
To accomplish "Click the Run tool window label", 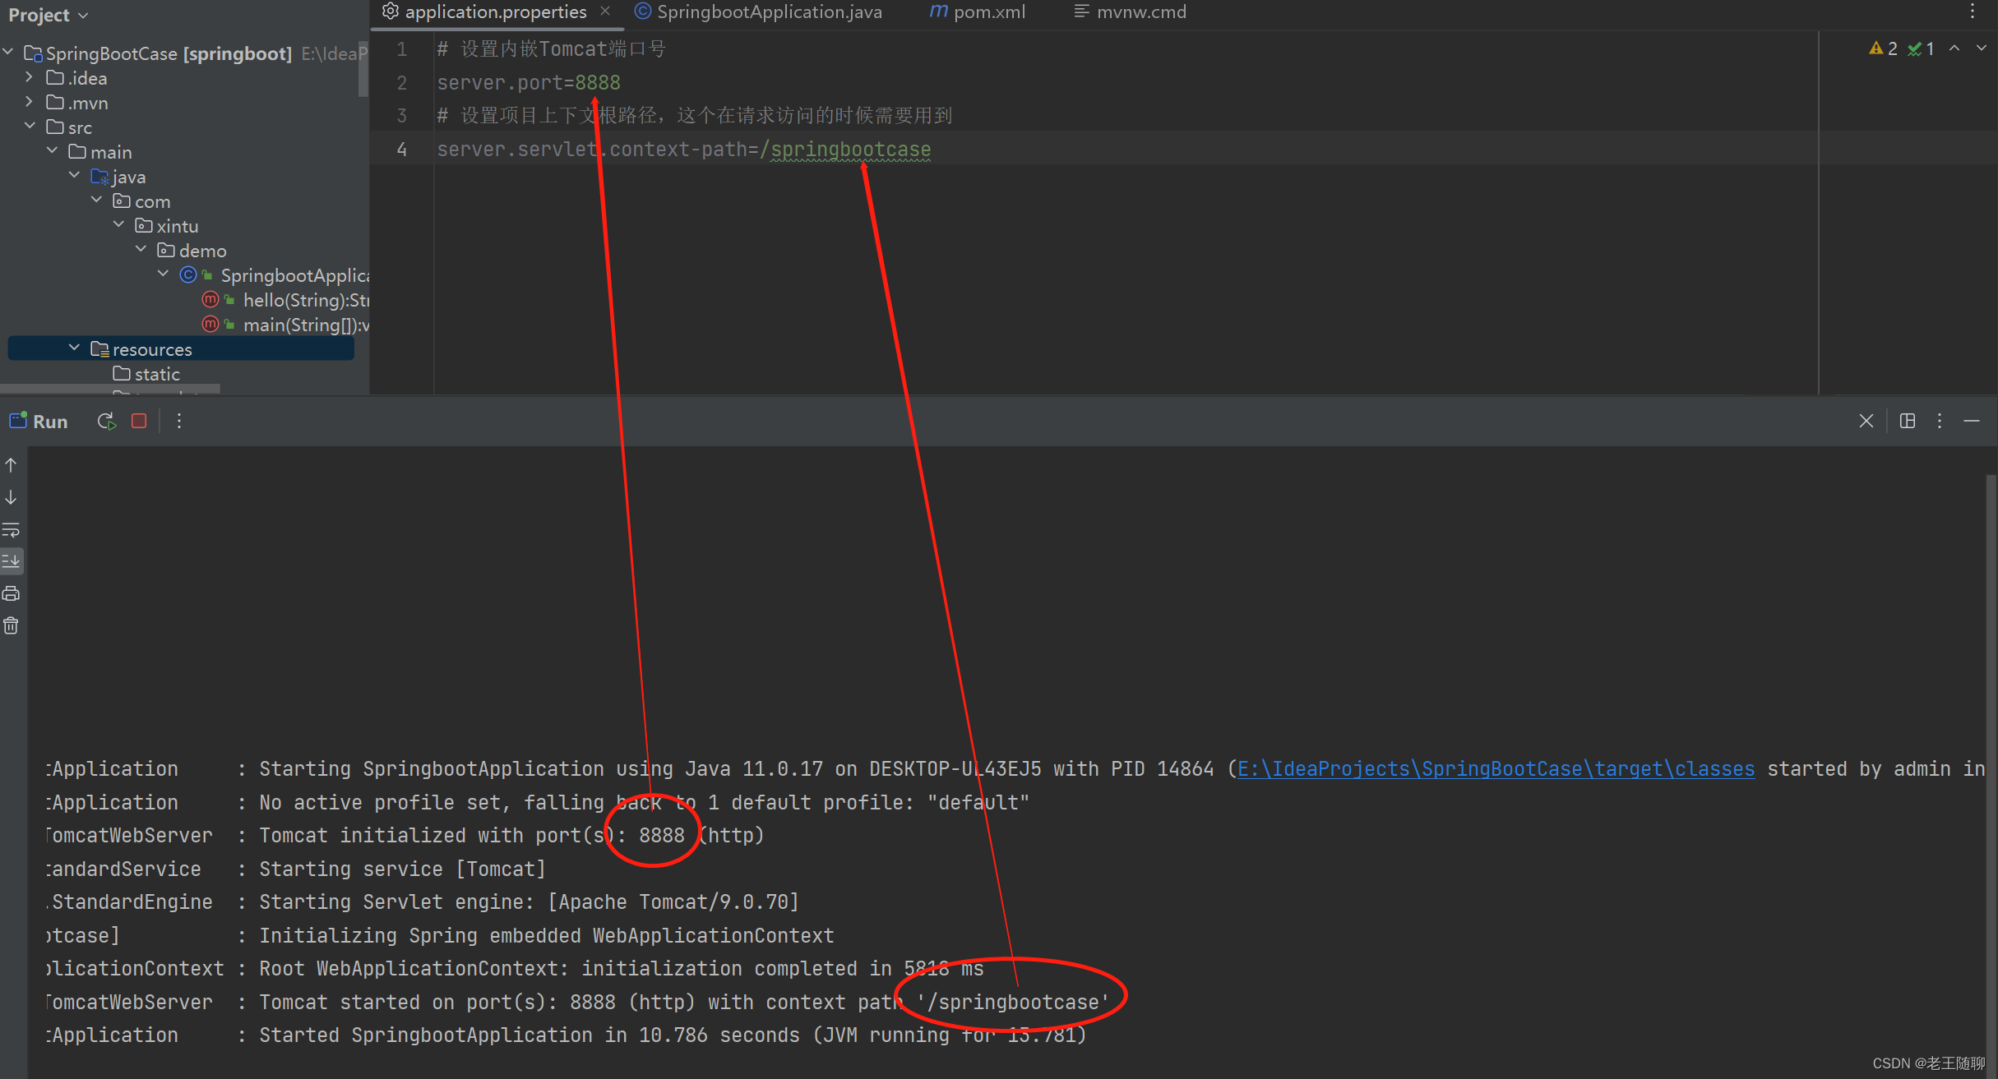I will pyautogui.click(x=50, y=422).
